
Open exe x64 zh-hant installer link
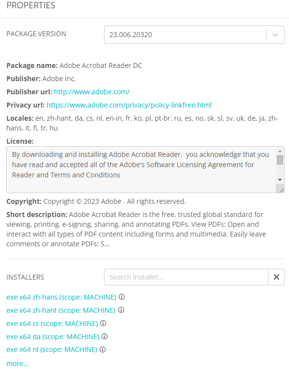point(61,310)
